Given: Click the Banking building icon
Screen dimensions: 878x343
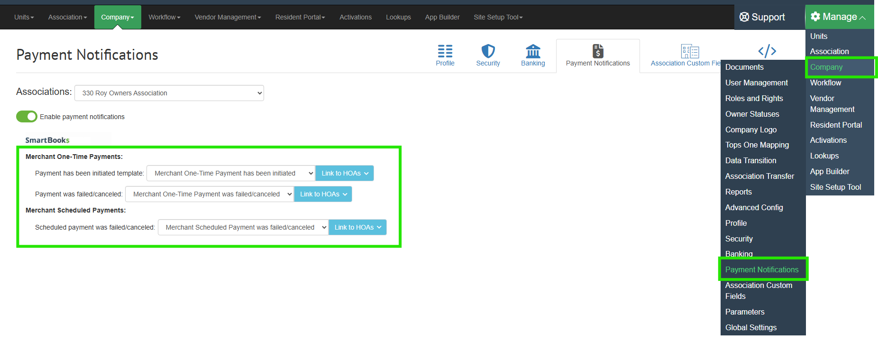Looking at the screenshot, I should (x=533, y=51).
